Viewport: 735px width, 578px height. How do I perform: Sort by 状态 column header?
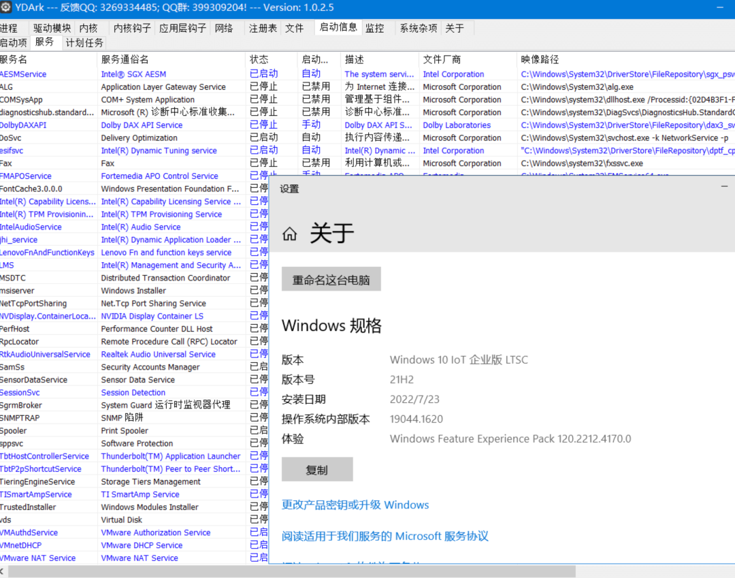point(272,59)
